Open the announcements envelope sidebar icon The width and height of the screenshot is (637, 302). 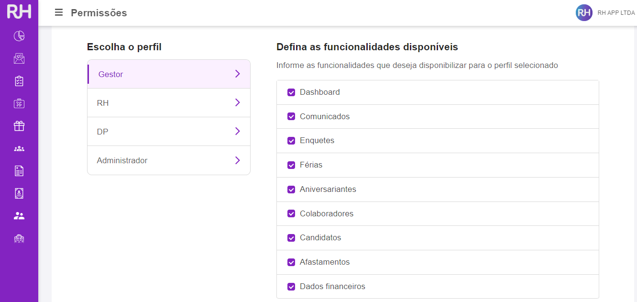[19, 58]
